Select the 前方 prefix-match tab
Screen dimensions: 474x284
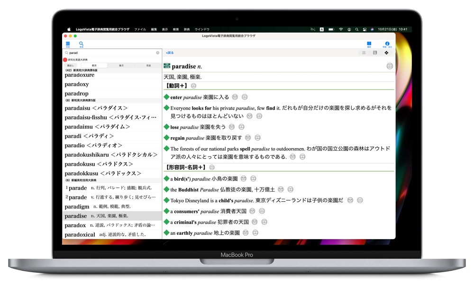(94, 65)
